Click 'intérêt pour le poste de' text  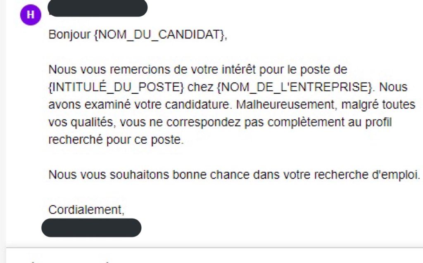click(284, 70)
